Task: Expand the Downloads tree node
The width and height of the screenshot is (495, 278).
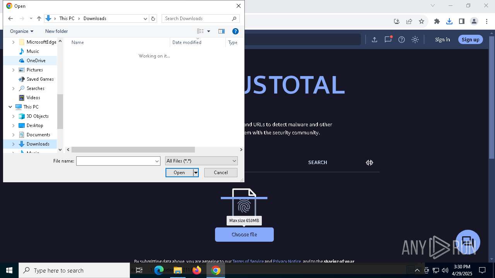Action: coord(14,144)
